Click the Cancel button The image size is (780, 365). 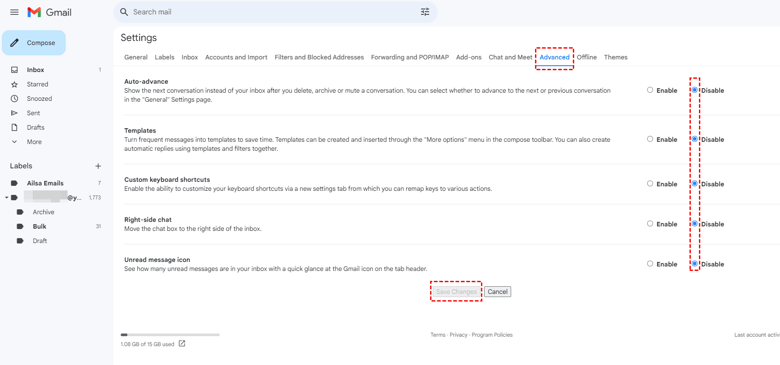tap(497, 292)
